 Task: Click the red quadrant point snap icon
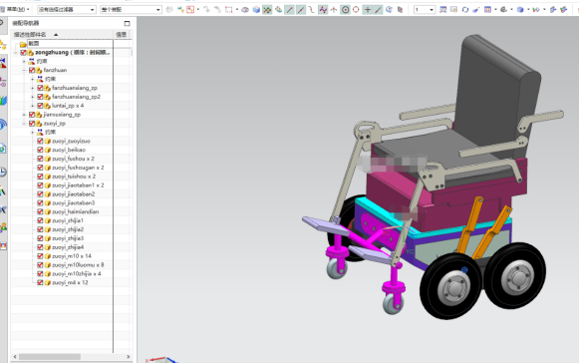(x=356, y=10)
